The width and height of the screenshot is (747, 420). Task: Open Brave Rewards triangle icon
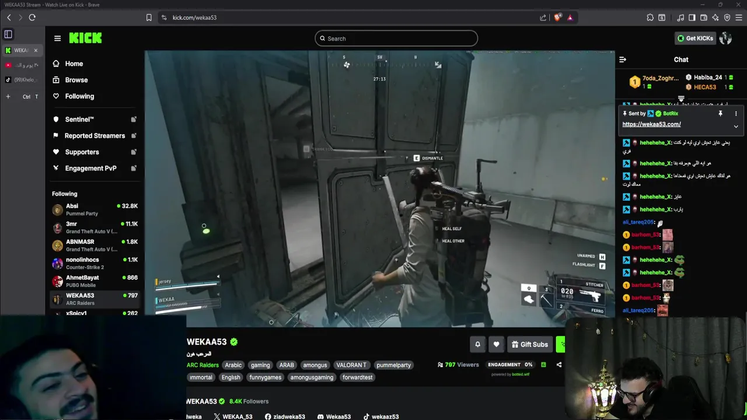570,17
